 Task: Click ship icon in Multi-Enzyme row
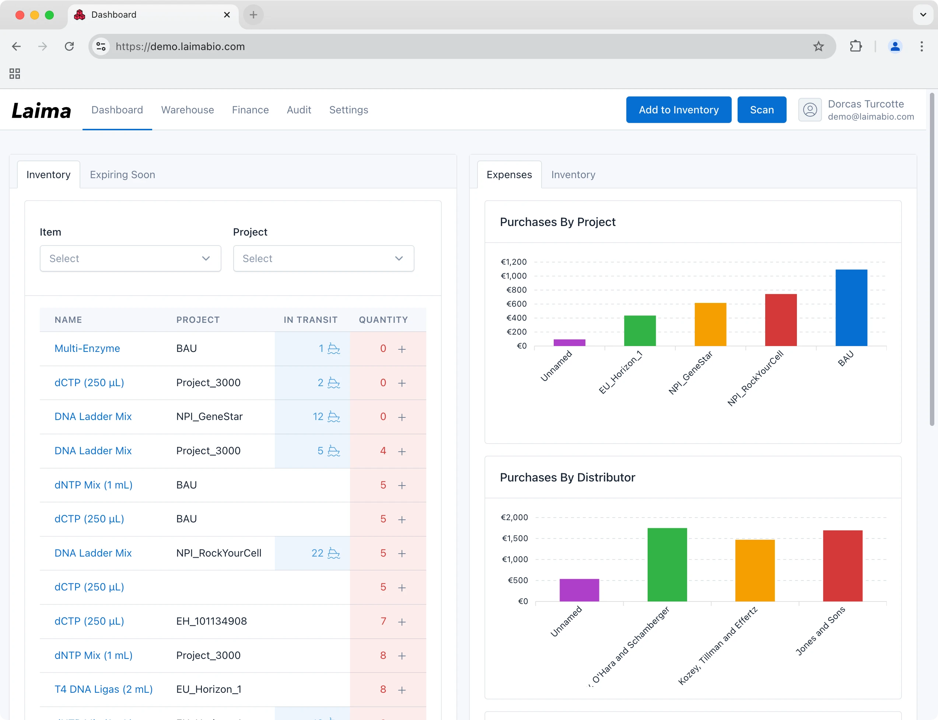(x=334, y=349)
